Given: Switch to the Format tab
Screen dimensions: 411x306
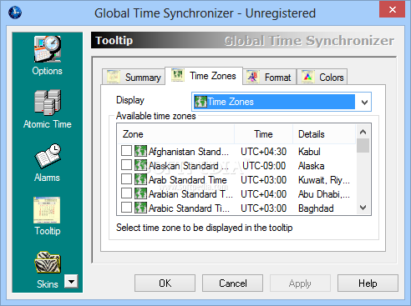Looking at the screenshot, I should pos(269,77).
